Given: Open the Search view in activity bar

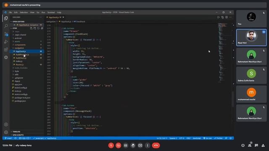Looking at the screenshot, I should pyautogui.click(x=6, y=26).
